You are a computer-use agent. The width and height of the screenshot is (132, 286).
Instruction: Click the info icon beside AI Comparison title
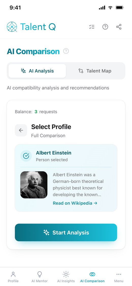tap(66, 51)
